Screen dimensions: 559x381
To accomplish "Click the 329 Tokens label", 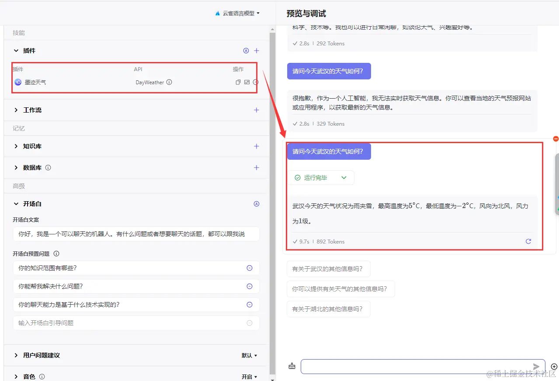I will (330, 124).
